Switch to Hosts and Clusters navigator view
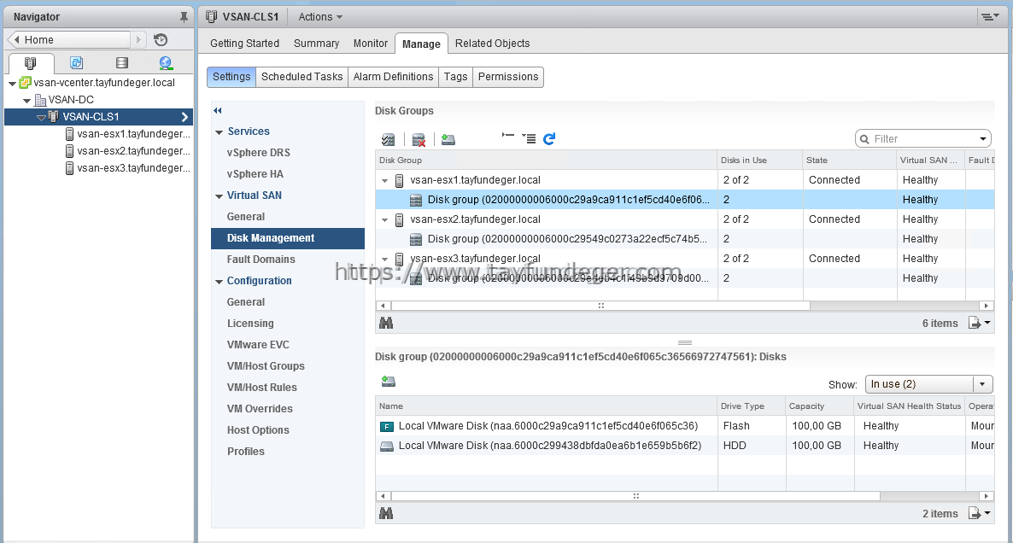 coord(31,62)
